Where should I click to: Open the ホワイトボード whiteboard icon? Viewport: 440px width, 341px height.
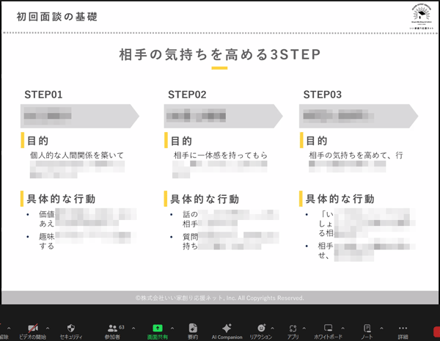pos(327,329)
